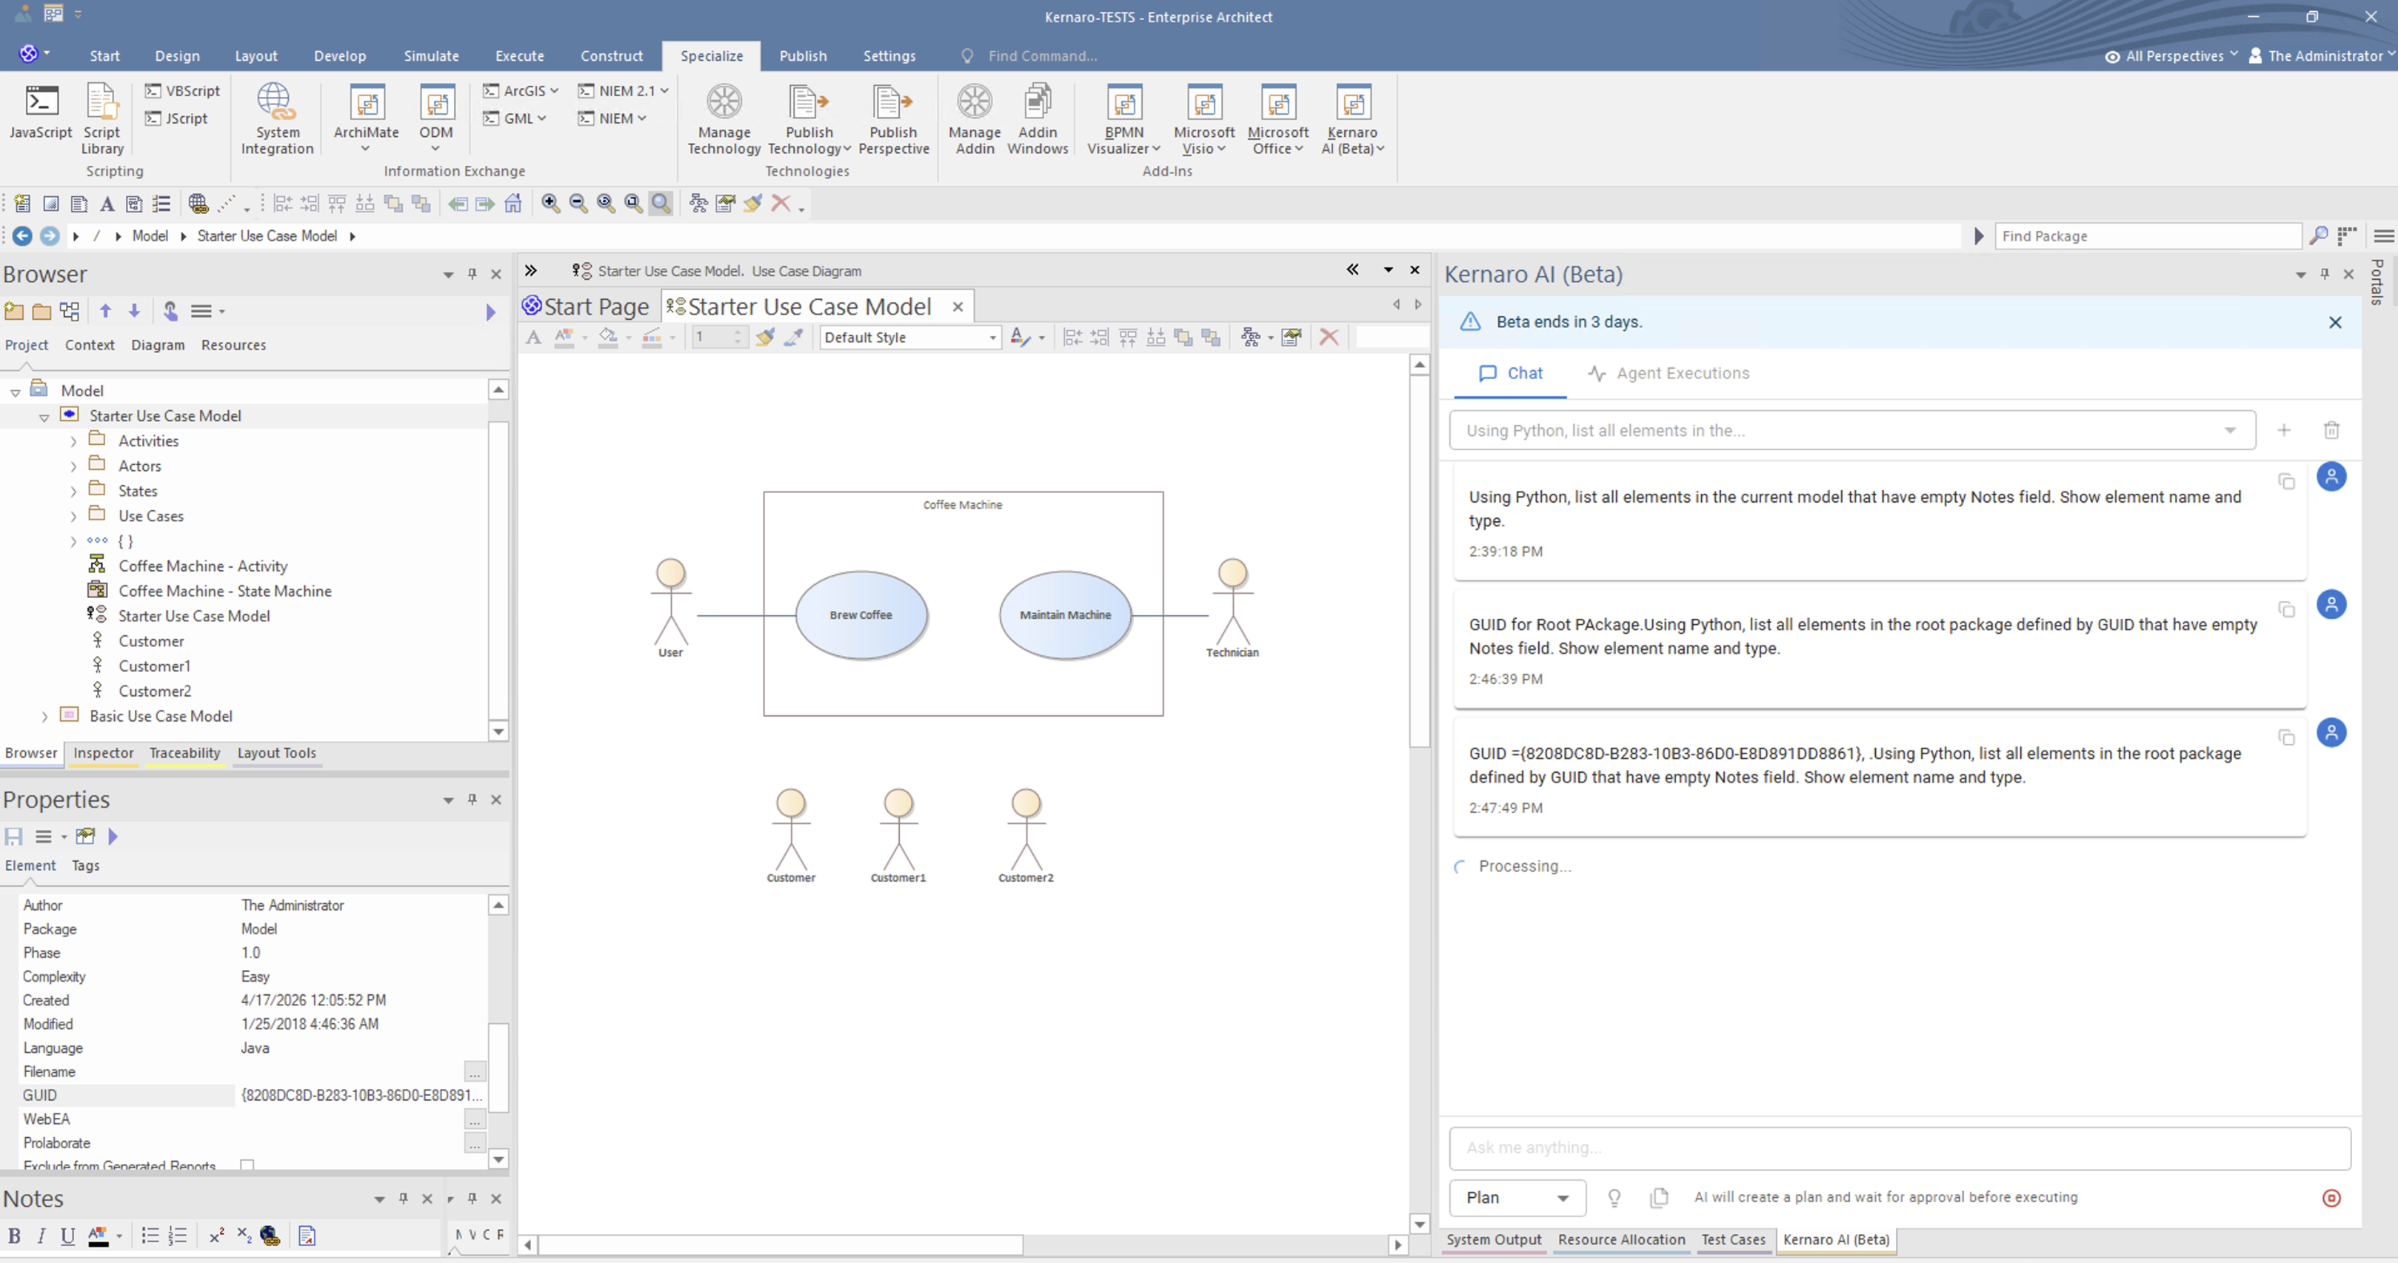
Task: Click the Zoom Out magnifier icon
Action: (x=578, y=203)
